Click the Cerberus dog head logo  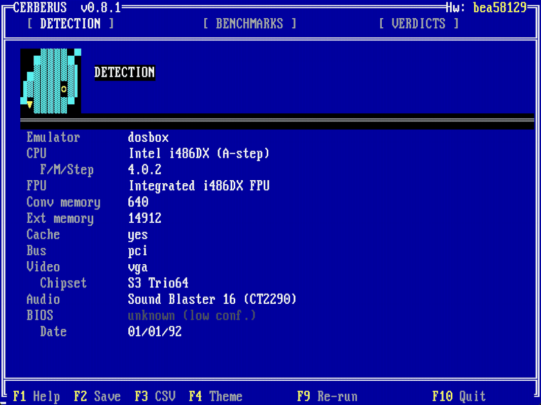[x=51, y=82]
